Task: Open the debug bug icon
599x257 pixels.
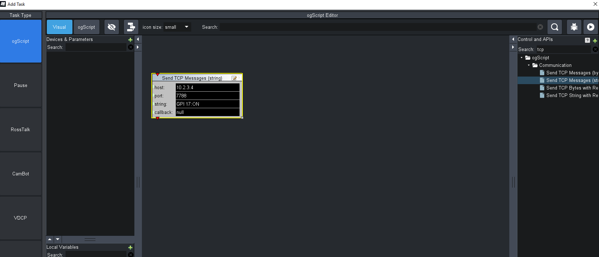Action: pos(574,27)
